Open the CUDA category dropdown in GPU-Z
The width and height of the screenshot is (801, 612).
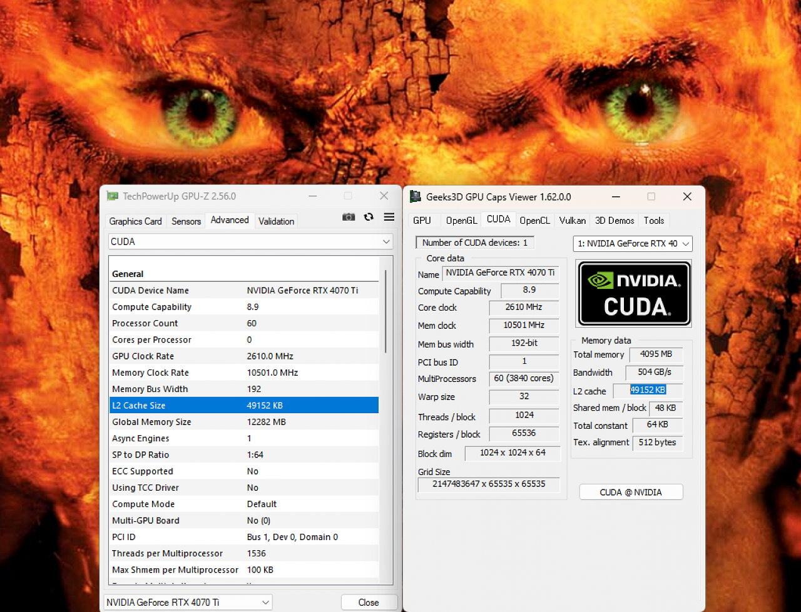(x=250, y=241)
